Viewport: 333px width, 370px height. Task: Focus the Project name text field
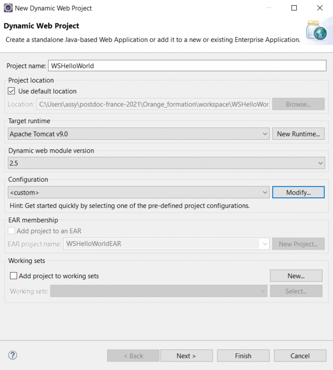click(187, 66)
